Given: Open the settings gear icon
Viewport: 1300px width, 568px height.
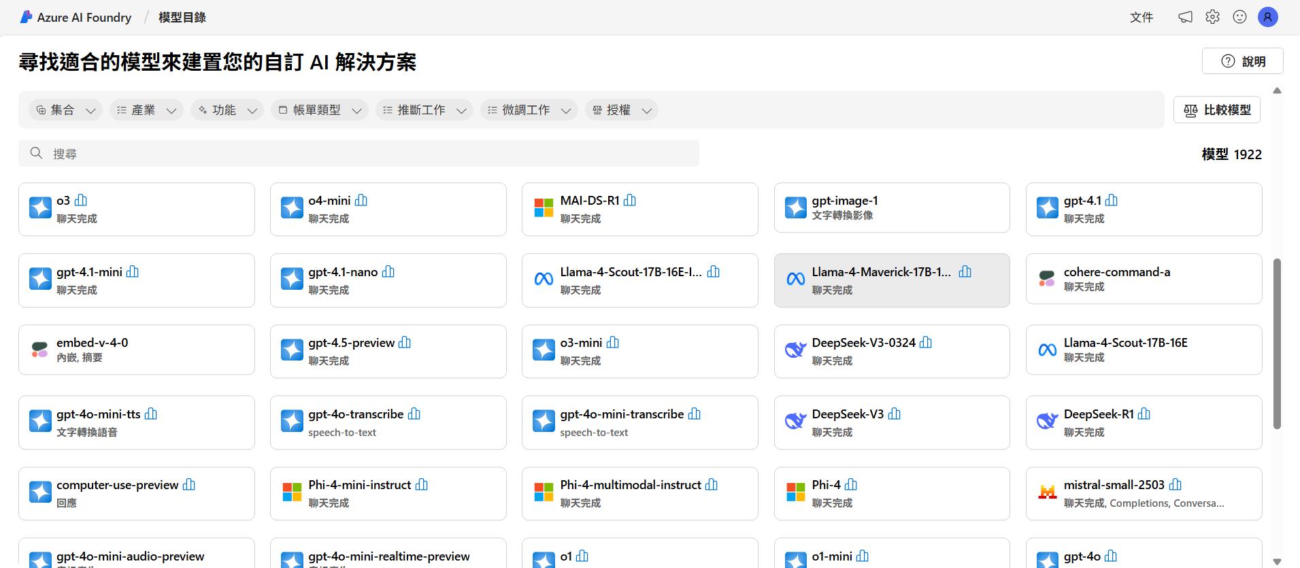Looking at the screenshot, I should (x=1212, y=17).
